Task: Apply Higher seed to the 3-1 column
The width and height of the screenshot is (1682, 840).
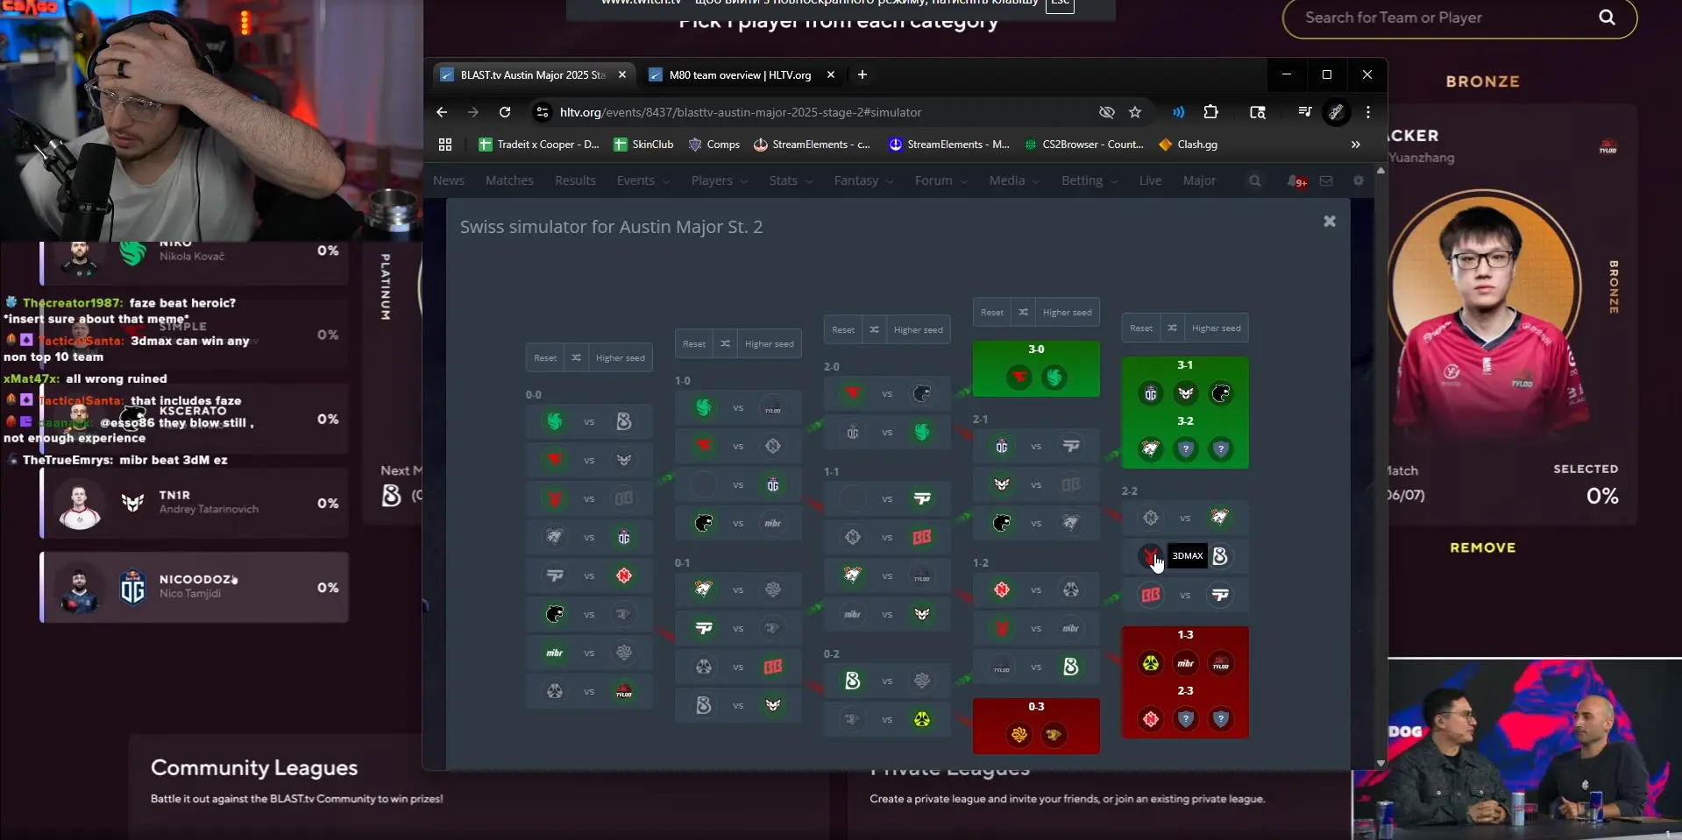Action: [x=1216, y=328]
